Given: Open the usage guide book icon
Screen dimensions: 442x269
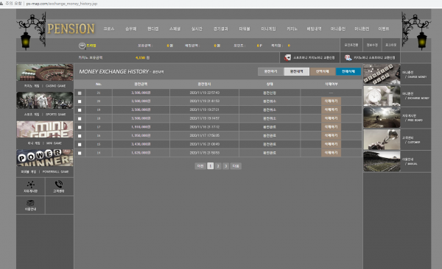Looking at the screenshot, I should pyautogui.click(x=30, y=203).
